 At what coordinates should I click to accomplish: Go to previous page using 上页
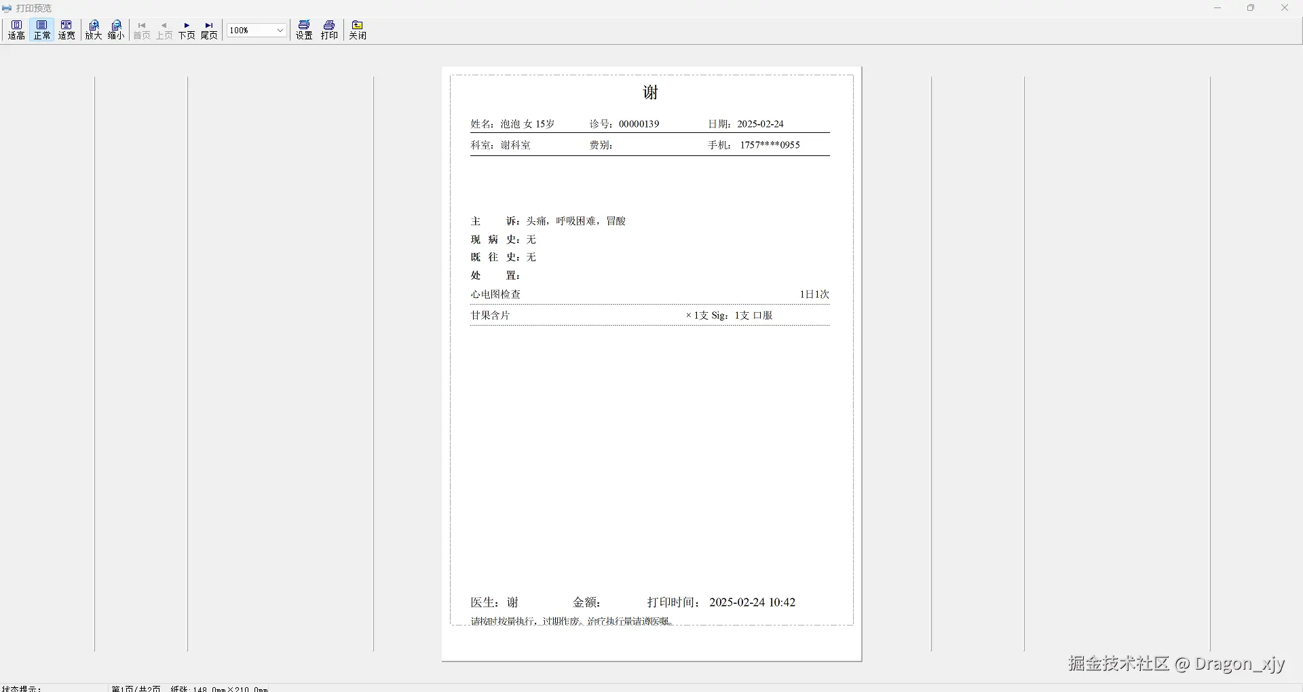164,30
